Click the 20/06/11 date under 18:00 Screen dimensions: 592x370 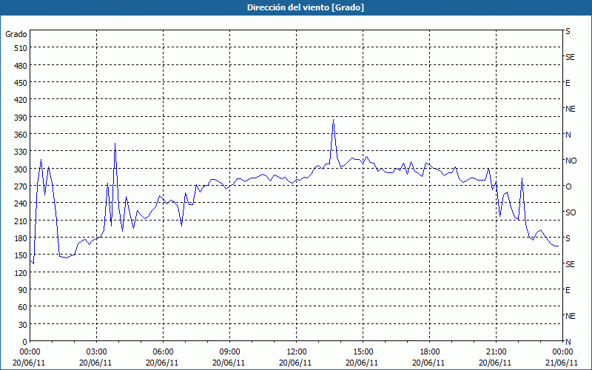[x=428, y=363]
